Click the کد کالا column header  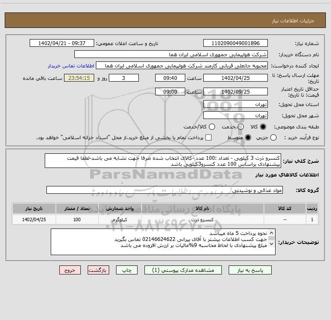(x=285, y=209)
